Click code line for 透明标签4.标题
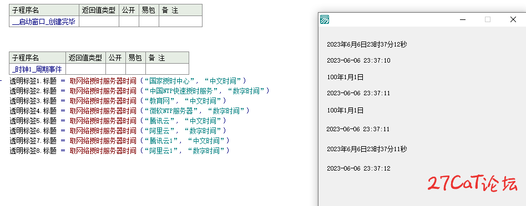Screen dimensions: 526x206 click(x=129, y=111)
